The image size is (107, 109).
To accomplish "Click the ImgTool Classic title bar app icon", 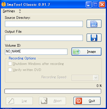I will point(4,4).
